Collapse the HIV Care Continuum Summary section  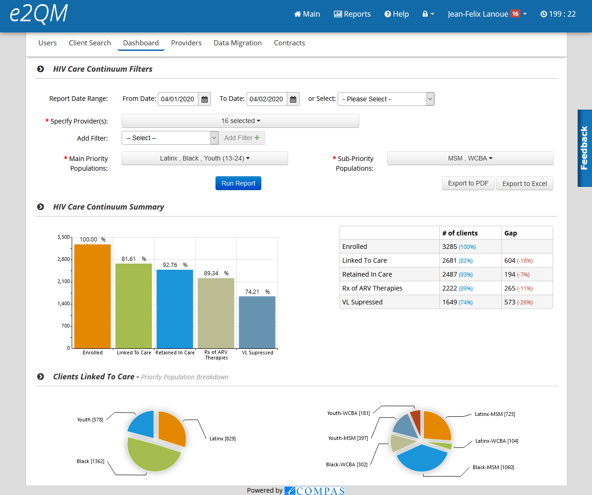[41, 207]
